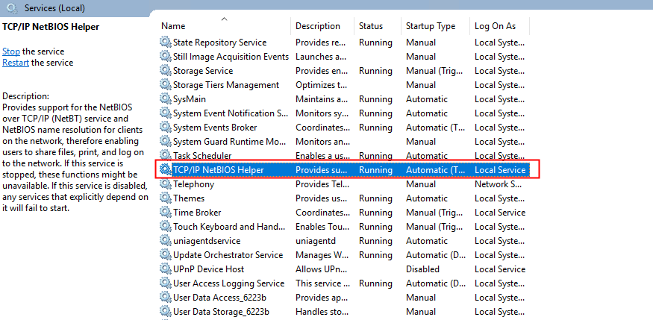The image size is (653, 320).
Task: Select the TCP/IP NetBIOS Helper name in list
Action: click(218, 170)
